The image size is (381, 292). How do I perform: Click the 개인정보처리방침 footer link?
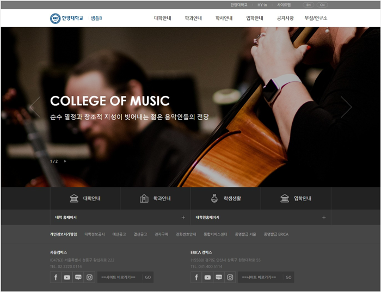[x=64, y=234]
